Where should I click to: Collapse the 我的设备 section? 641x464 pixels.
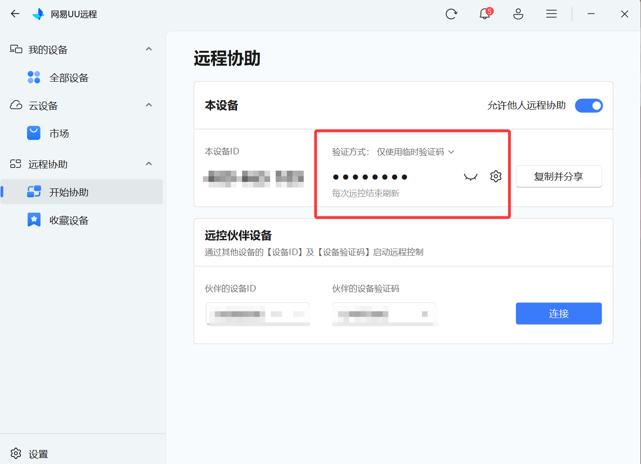tap(149, 49)
